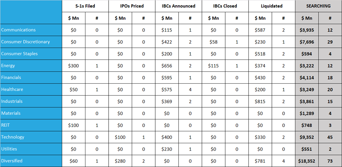Viewport: 342px width, 167px height.
Task: Click the Liquidated column header
Action: click(272, 6)
